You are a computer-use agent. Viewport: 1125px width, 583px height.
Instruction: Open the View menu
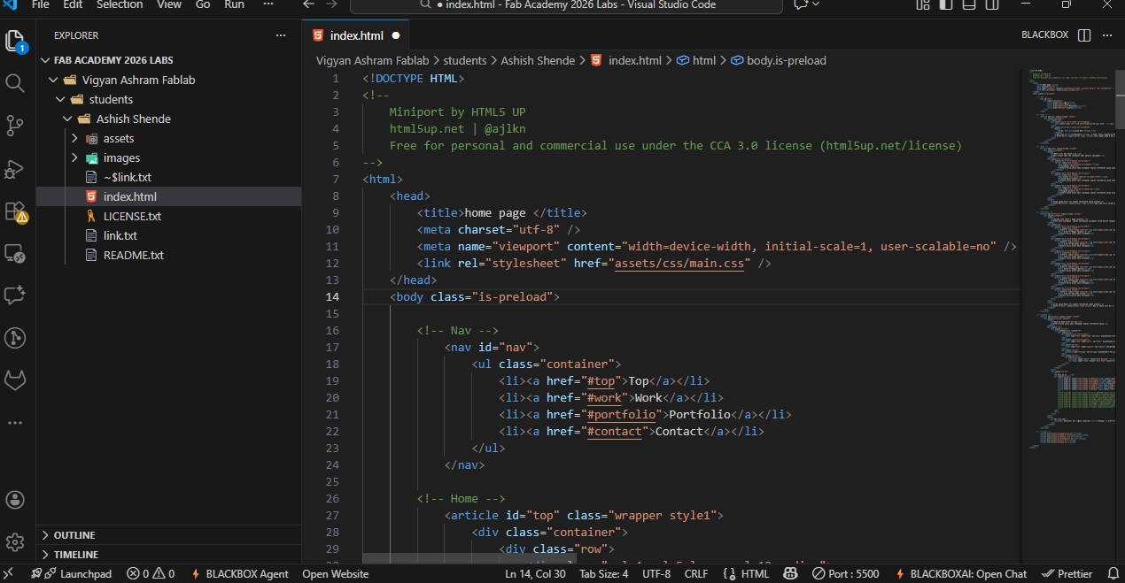point(169,4)
